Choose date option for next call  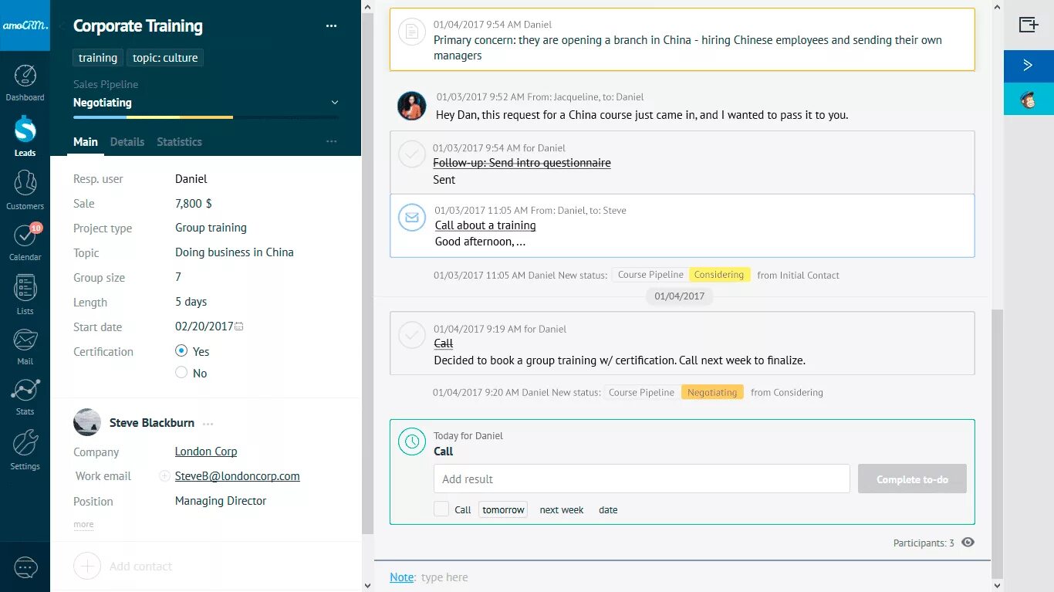608,509
